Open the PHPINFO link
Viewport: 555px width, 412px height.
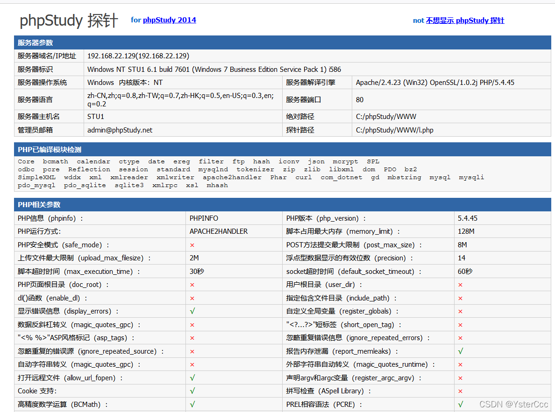click(204, 218)
